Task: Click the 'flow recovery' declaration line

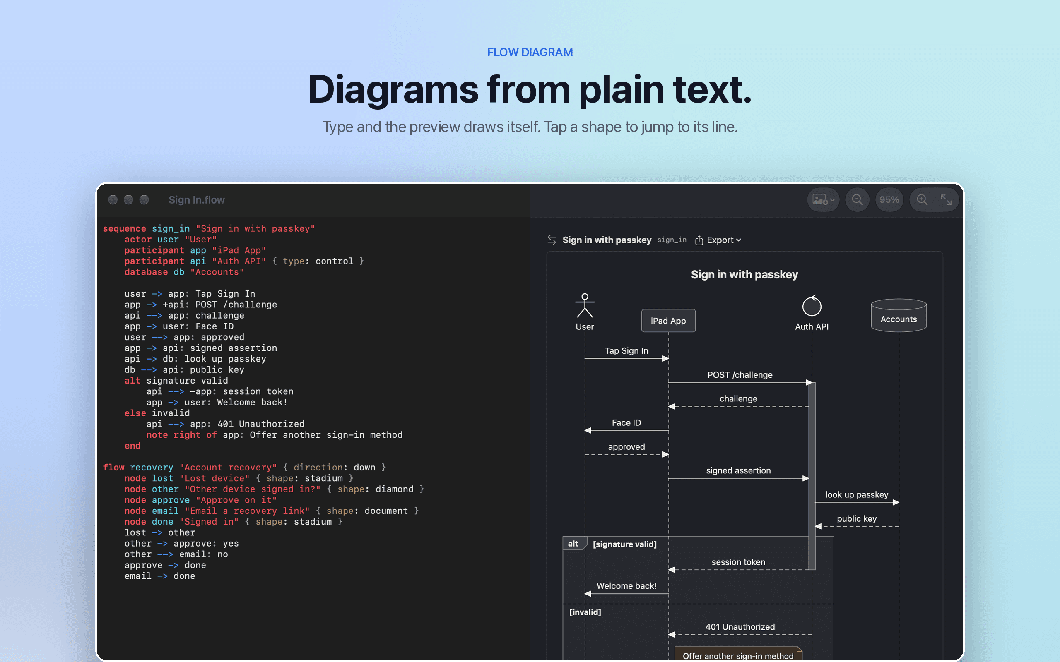Action: 244,467
